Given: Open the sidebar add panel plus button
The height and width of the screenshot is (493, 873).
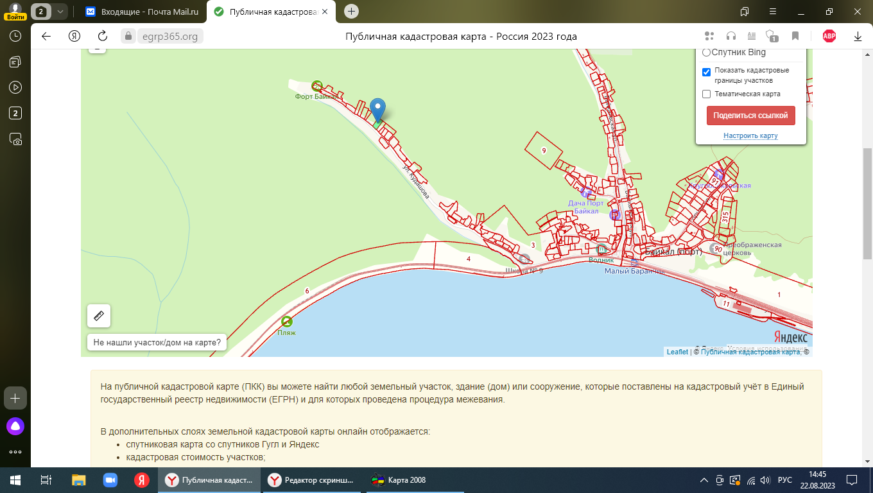Looking at the screenshot, I should pyautogui.click(x=15, y=398).
